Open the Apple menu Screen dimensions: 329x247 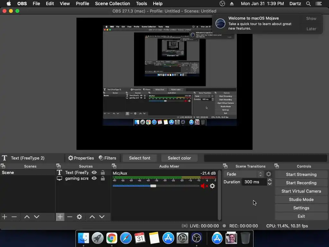[9, 4]
